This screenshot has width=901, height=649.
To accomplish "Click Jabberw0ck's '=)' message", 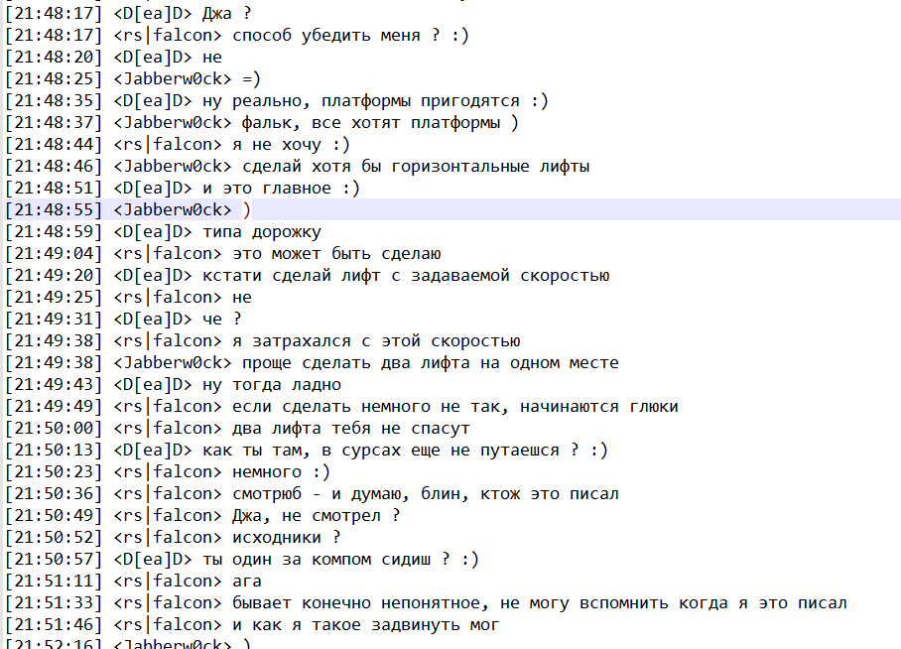I will 251,78.
